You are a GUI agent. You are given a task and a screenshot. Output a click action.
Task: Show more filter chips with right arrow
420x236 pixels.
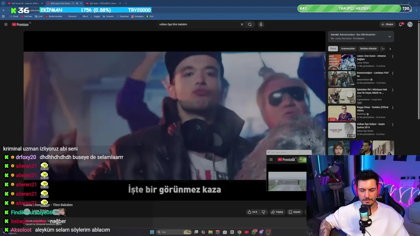click(x=390, y=49)
